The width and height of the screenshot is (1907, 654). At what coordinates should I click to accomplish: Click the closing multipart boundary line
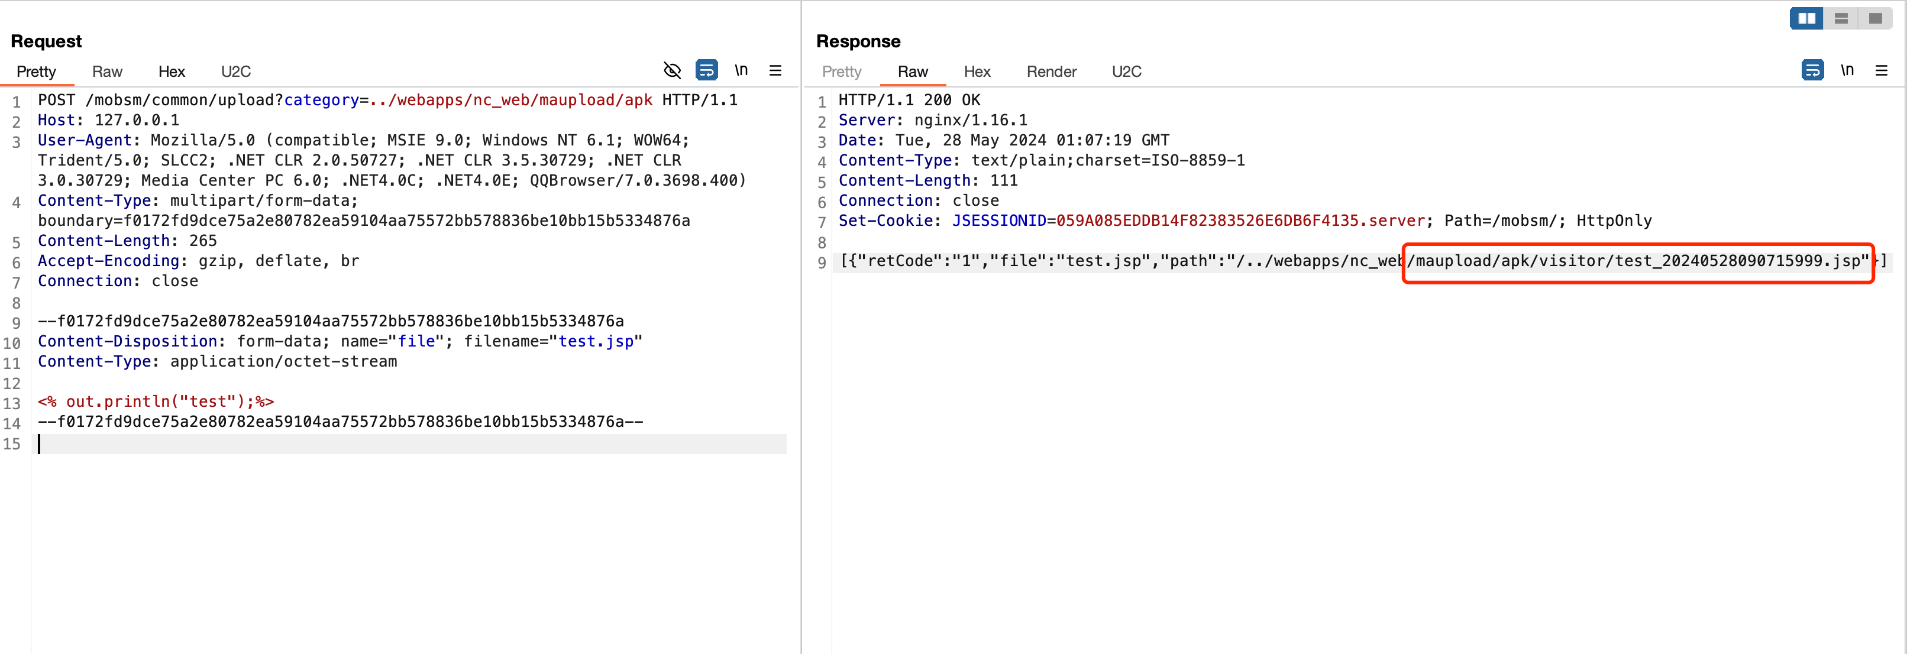coord(341,422)
